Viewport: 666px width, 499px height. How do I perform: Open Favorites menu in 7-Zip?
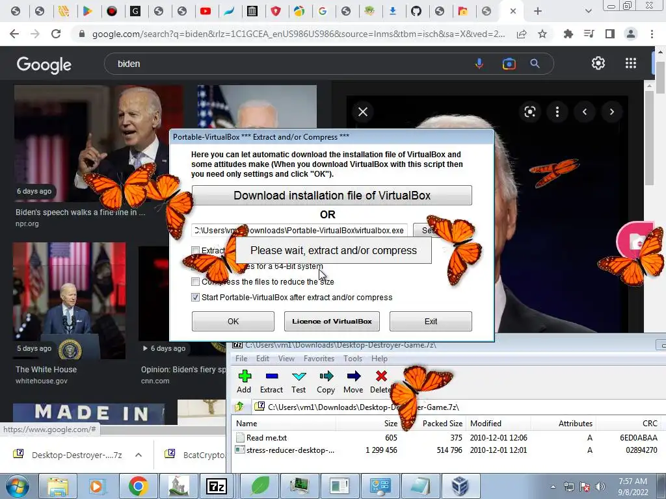(x=319, y=359)
